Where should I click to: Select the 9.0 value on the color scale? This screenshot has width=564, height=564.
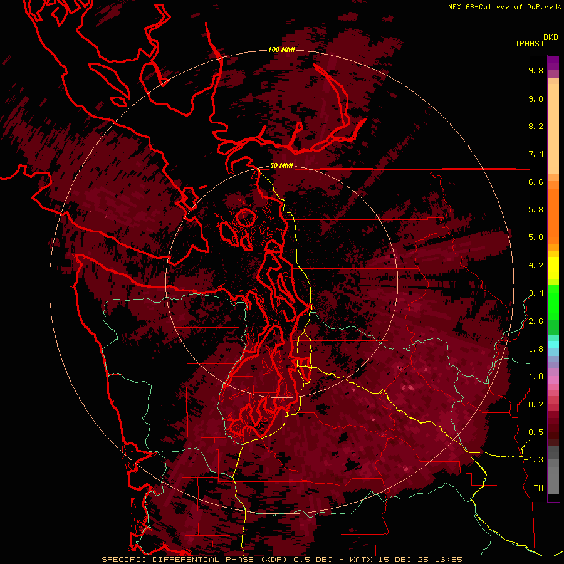click(x=536, y=98)
